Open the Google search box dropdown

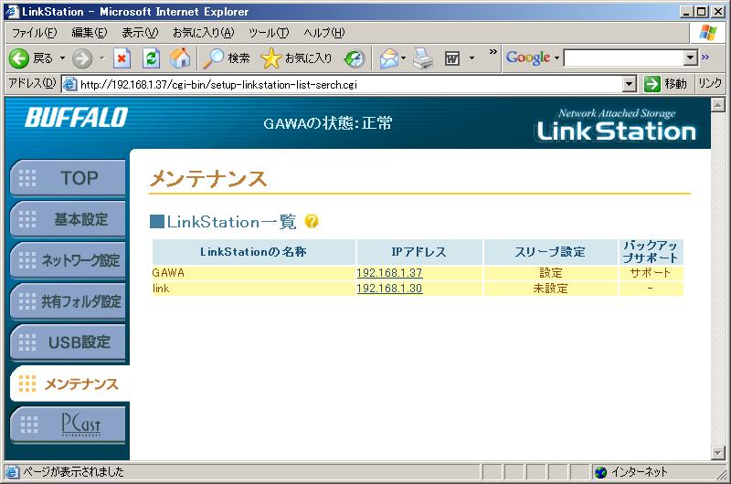691,58
